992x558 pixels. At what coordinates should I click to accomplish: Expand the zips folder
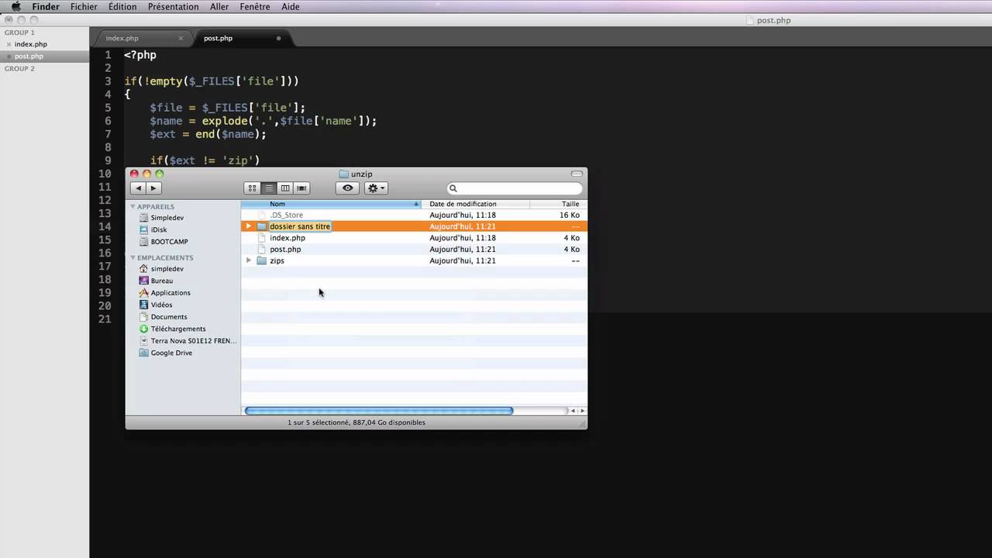pyautogui.click(x=249, y=260)
